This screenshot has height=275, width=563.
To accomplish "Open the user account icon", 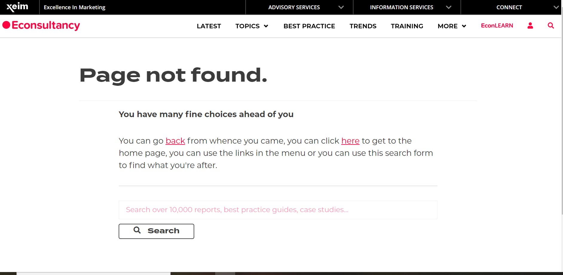I will pyautogui.click(x=530, y=26).
